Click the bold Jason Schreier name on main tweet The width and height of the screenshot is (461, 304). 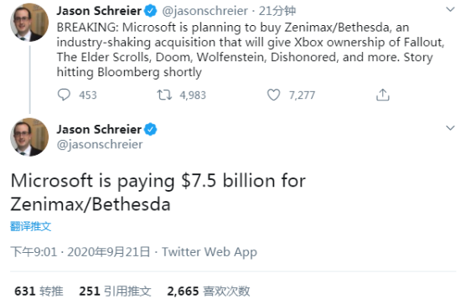click(99, 130)
